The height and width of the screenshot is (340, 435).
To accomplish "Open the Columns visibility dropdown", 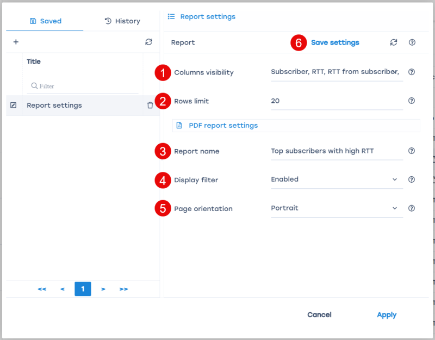I will click(337, 72).
